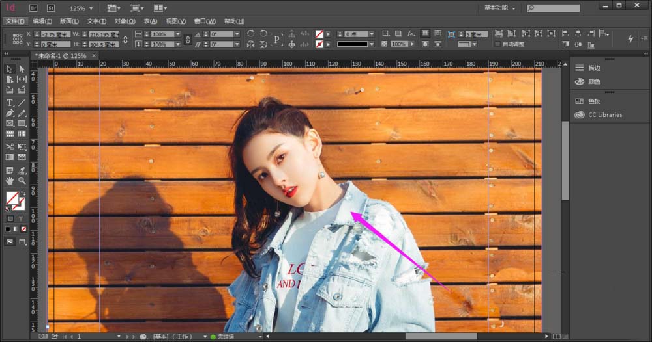Toggle constrain width and height proportions link

tap(125, 39)
